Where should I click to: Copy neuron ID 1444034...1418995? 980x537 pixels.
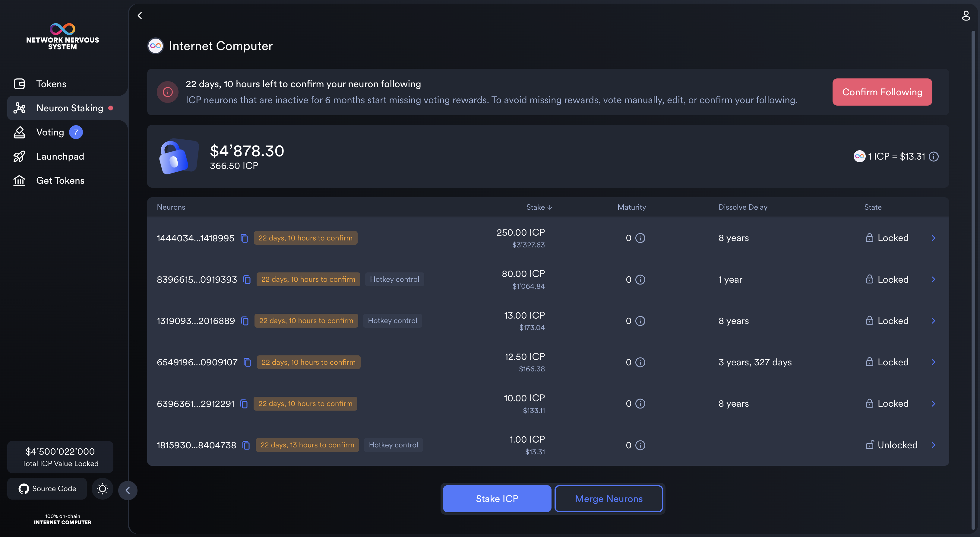point(244,238)
